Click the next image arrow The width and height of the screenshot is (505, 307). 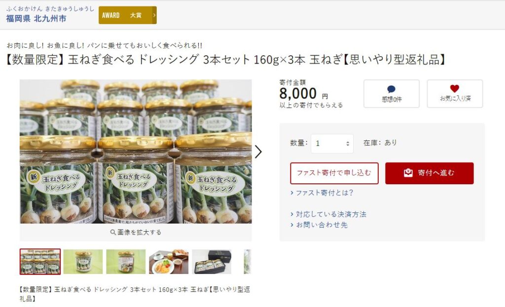click(x=258, y=152)
